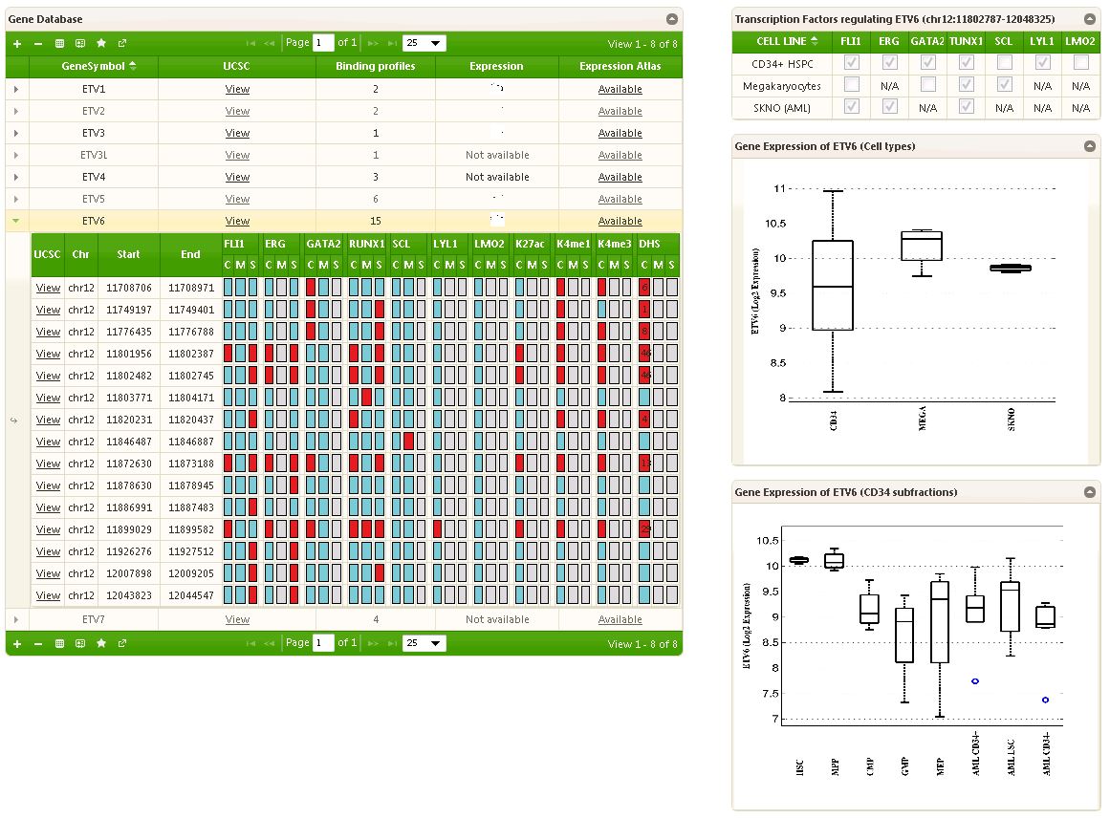Open the UCSC View link for ETV3
1110x819 pixels.
[237, 133]
